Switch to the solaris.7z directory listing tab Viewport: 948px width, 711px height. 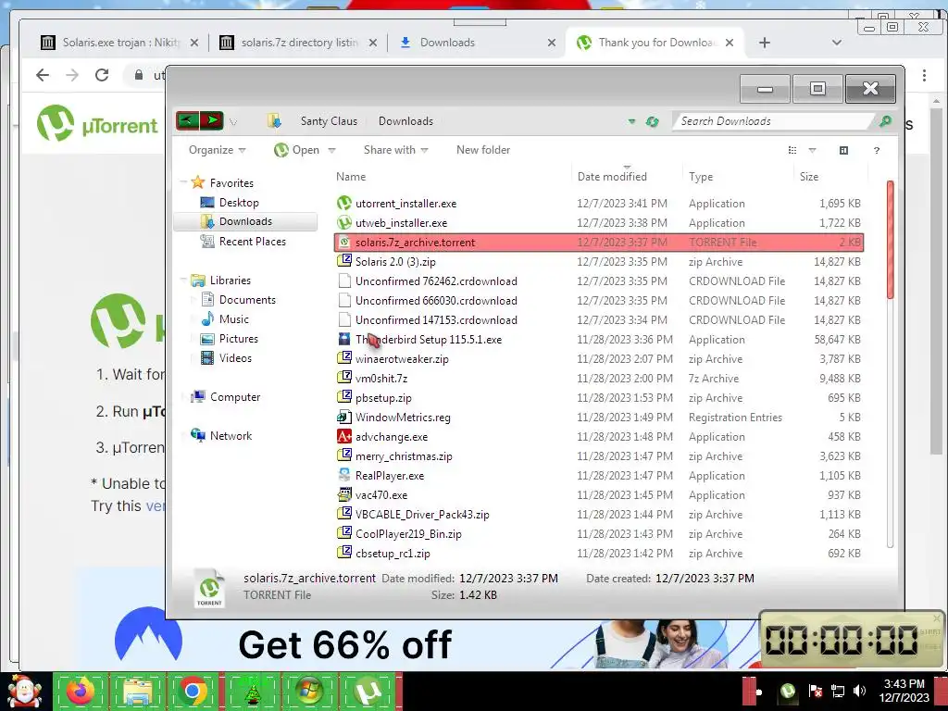click(x=299, y=43)
